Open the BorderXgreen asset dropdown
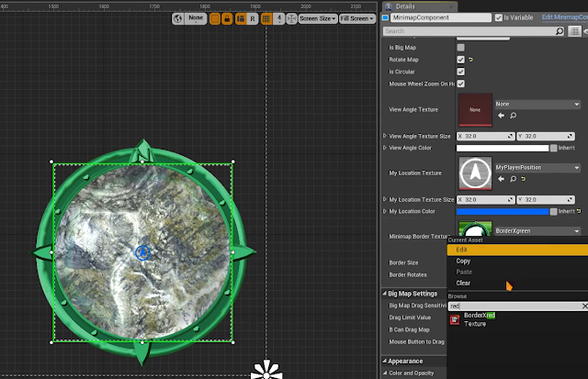Image resolution: width=588 pixels, height=379 pixels. click(537, 231)
